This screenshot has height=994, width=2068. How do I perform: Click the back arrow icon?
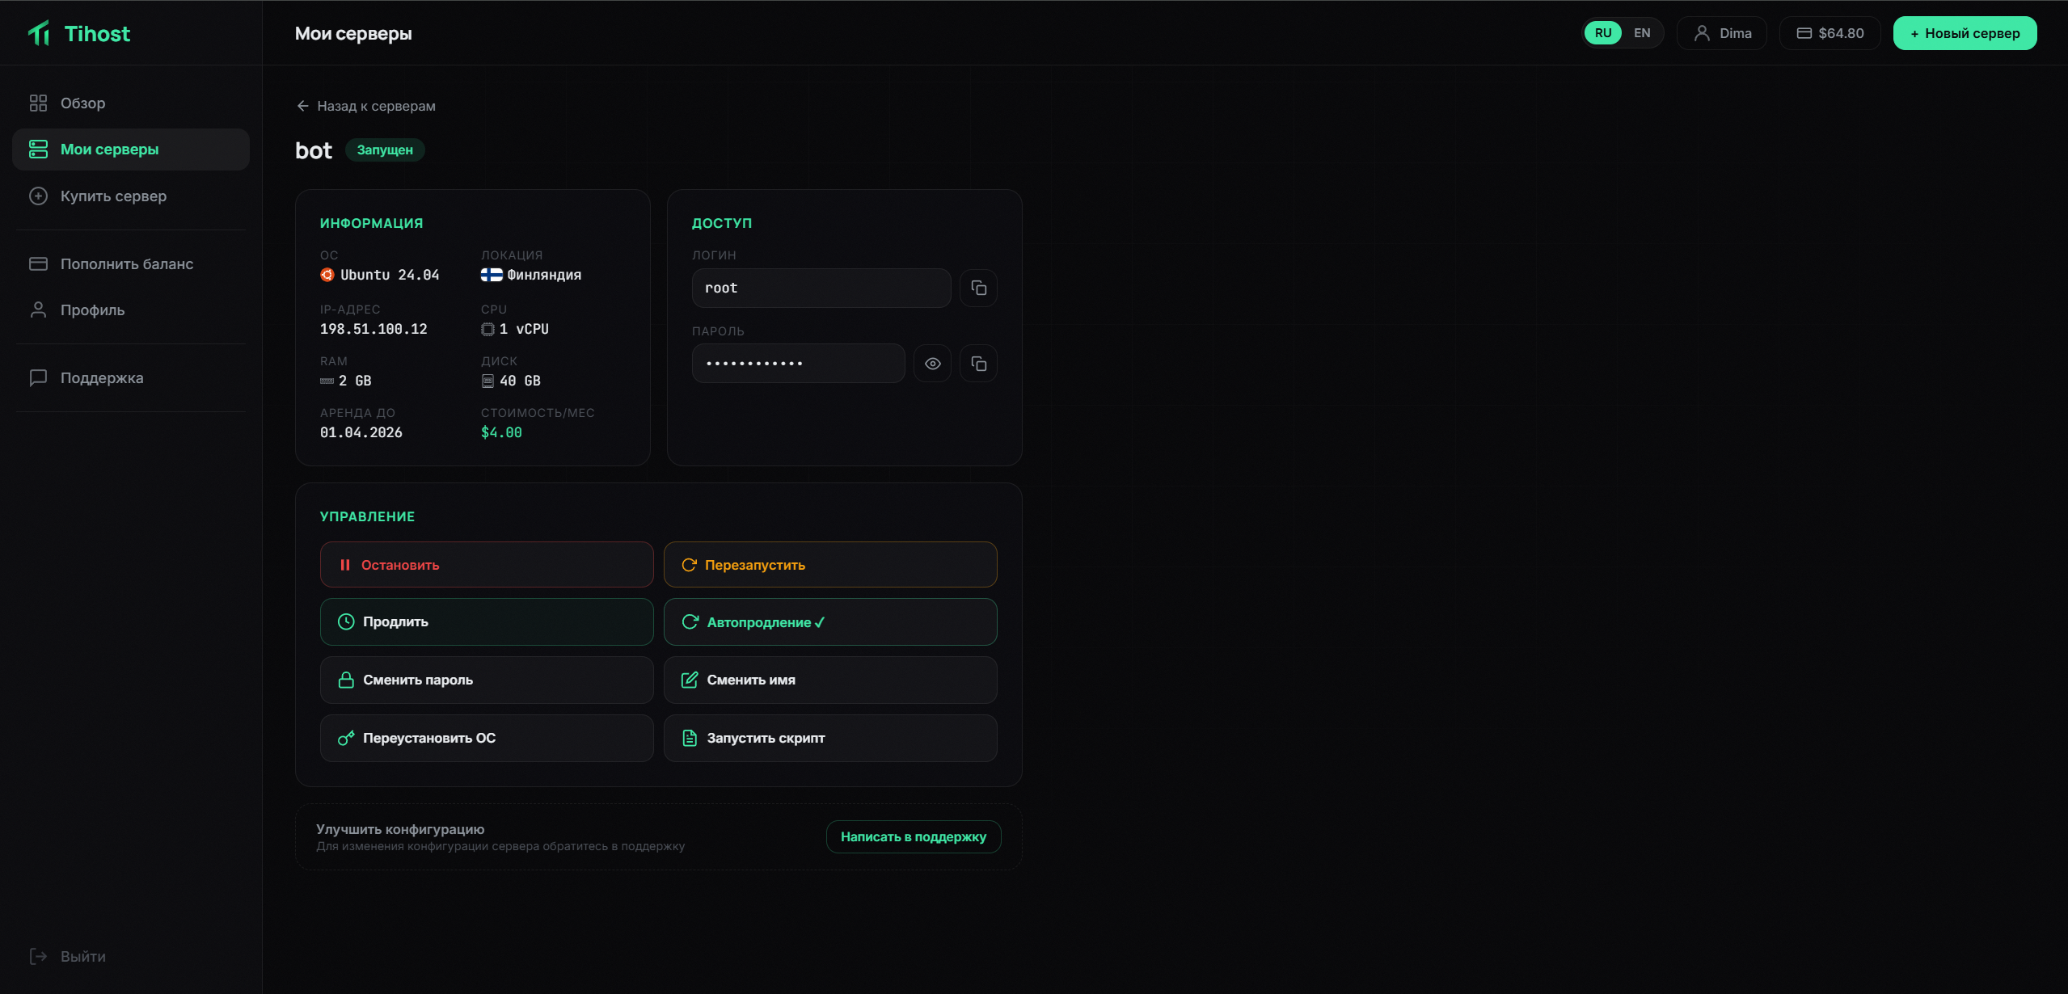point(303,106)
